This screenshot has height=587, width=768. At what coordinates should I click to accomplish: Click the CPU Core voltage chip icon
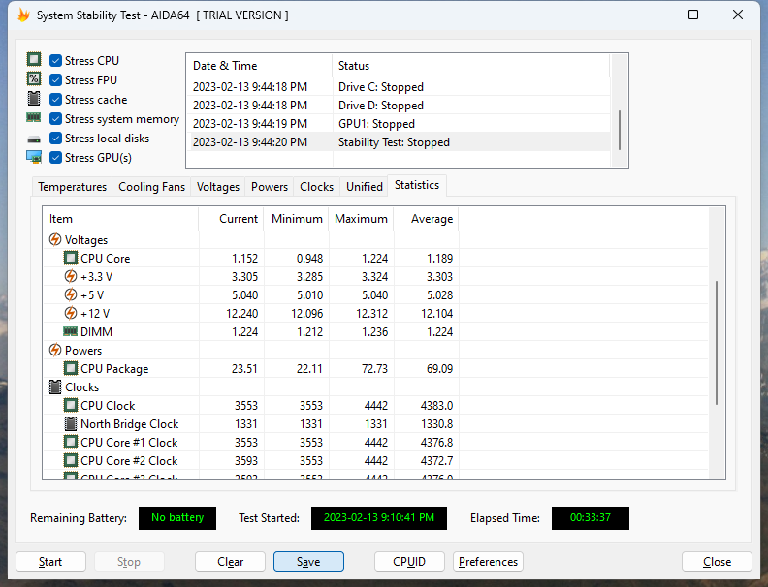(71, 258)
